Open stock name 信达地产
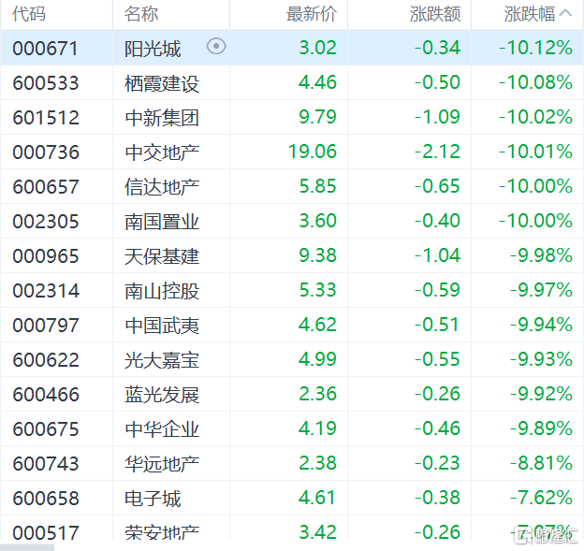 click(162, 187)
